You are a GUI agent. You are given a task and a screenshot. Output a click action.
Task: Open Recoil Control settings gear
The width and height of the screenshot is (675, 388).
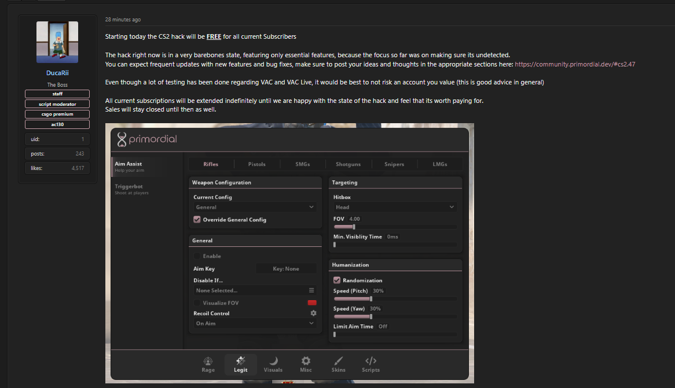tap(313, 313)
